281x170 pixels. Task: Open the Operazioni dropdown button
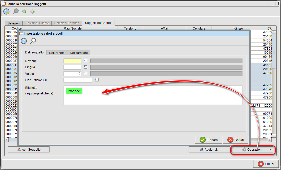(252, 150)
